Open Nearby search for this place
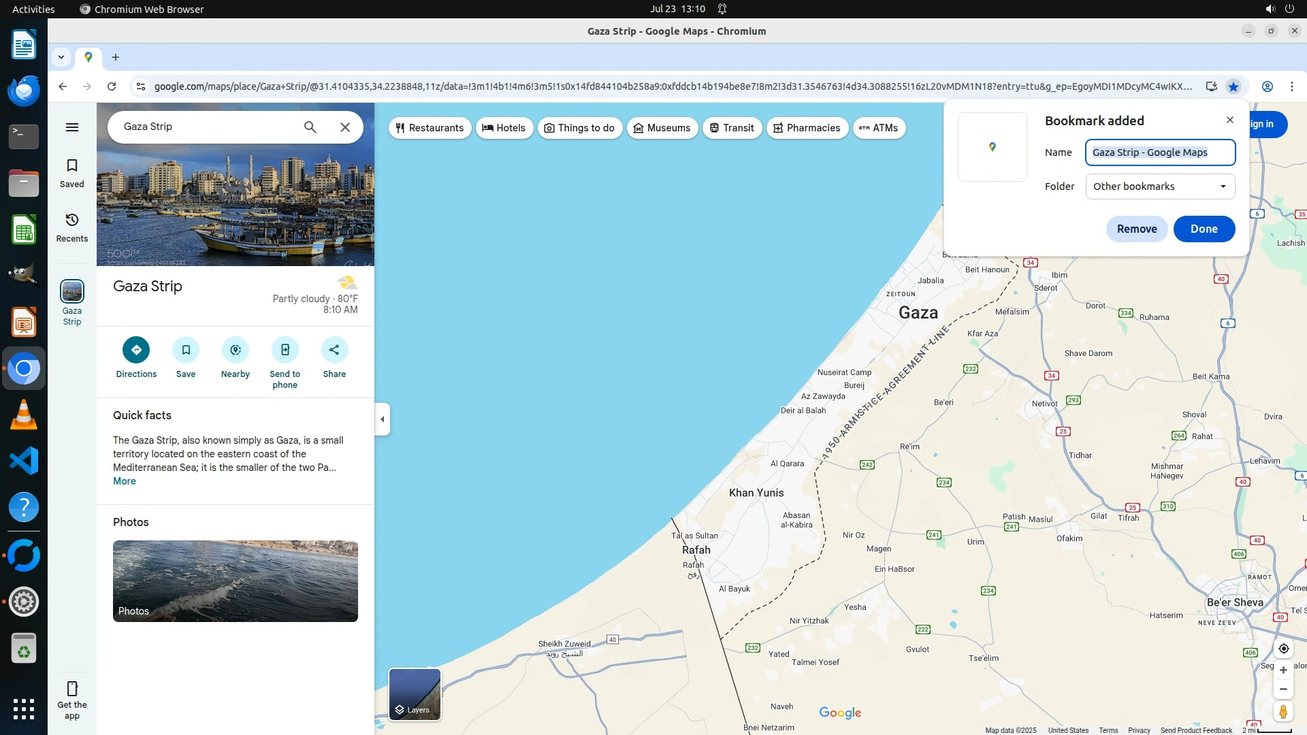The width and height of the screenshot is (1307, 735). pos(236,350)
